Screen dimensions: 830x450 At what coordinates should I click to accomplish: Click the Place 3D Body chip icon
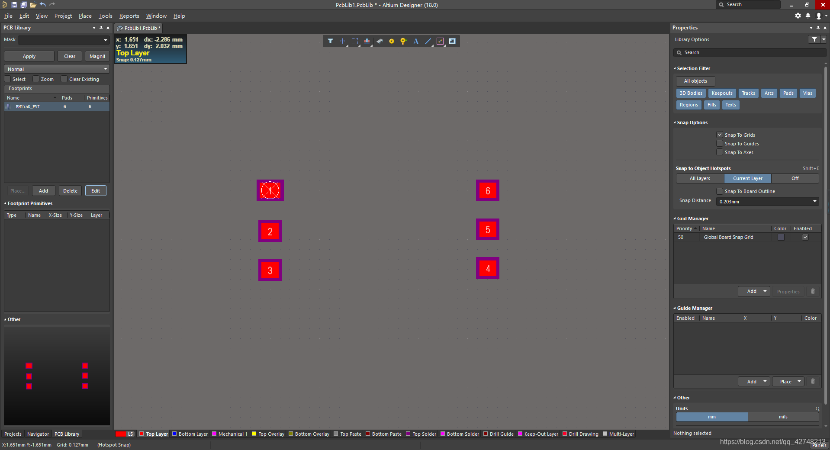[x=380, y=41]
